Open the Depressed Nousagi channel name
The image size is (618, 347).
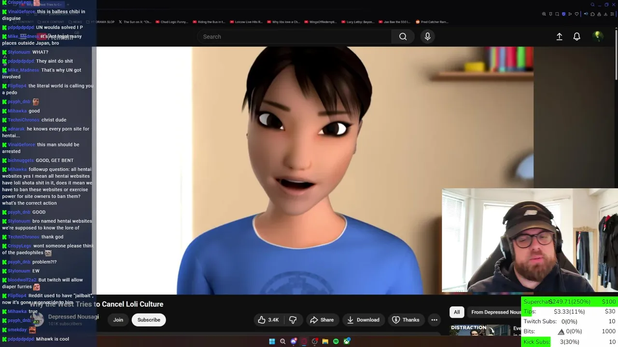point(73,317)
